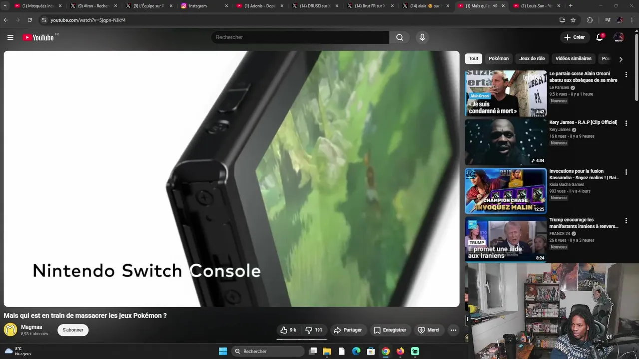Activate voice search microphone
The width and height of the screenshot is (639, 359).
422,37
